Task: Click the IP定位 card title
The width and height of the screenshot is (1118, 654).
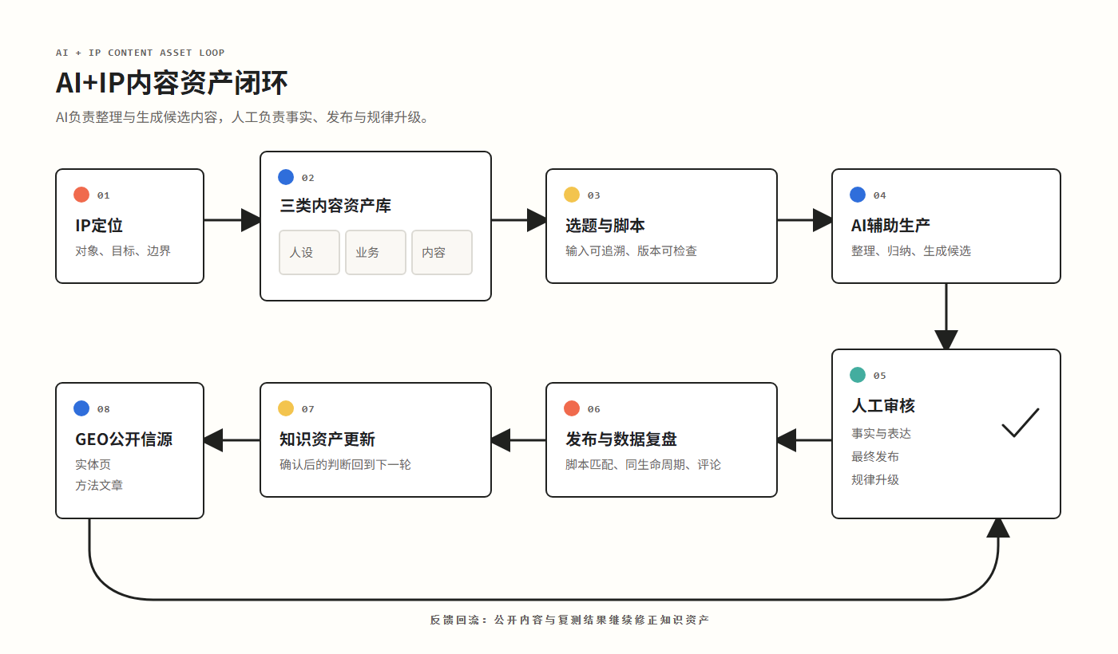Action: tap(99, 226)
